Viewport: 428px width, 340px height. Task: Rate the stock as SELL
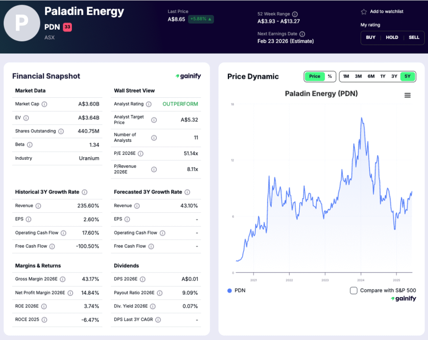tap(414, 38)
